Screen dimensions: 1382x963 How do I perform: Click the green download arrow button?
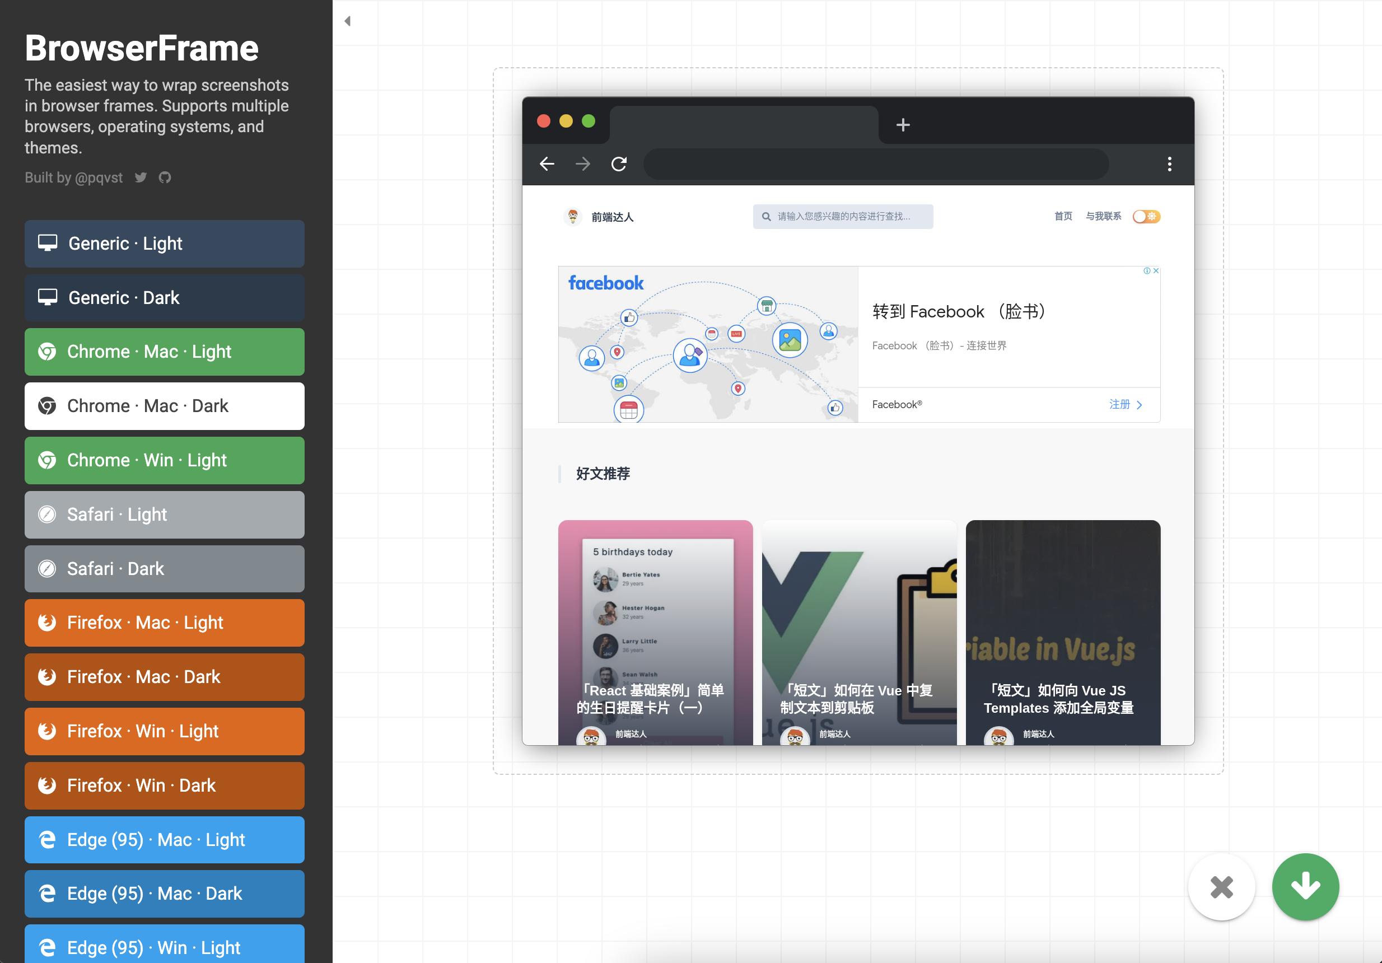pyautogui.click(x=1305, y=886)
